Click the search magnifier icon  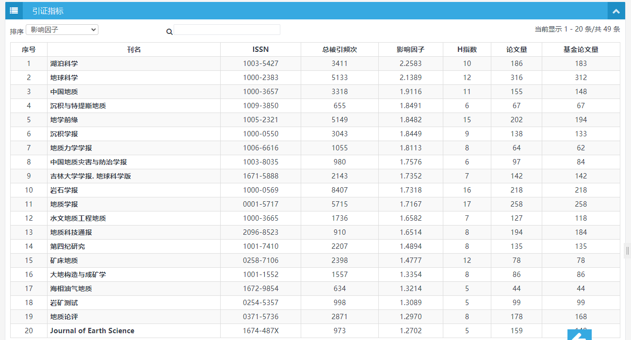coord(169,32)
